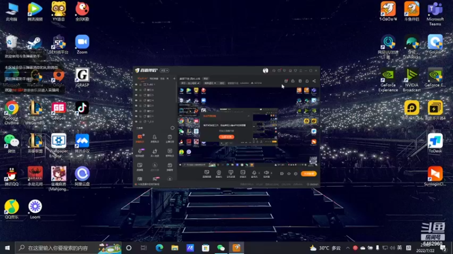Viewport: 453px width, 254px height.
Task: Open File Explorer from taskbar
Action: (174, 248)
